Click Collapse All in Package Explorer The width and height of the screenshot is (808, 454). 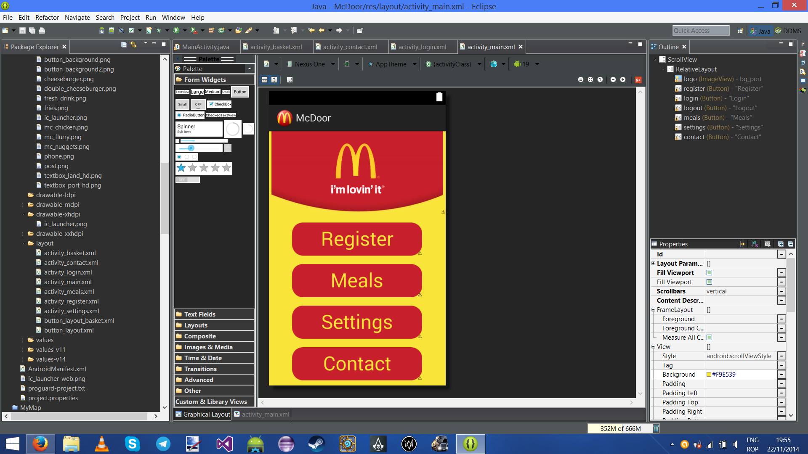click(124, 45)
